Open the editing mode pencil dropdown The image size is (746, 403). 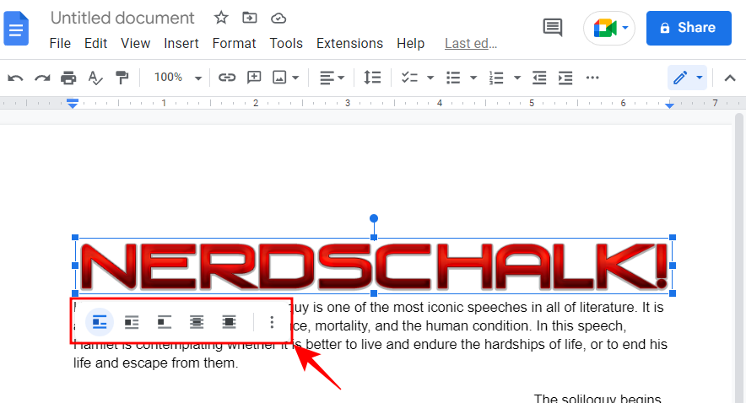[x=688, y=78]
